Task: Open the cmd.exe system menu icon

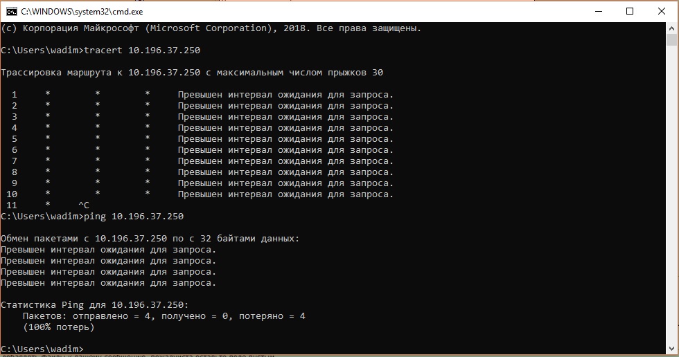Action: (11, 11)
